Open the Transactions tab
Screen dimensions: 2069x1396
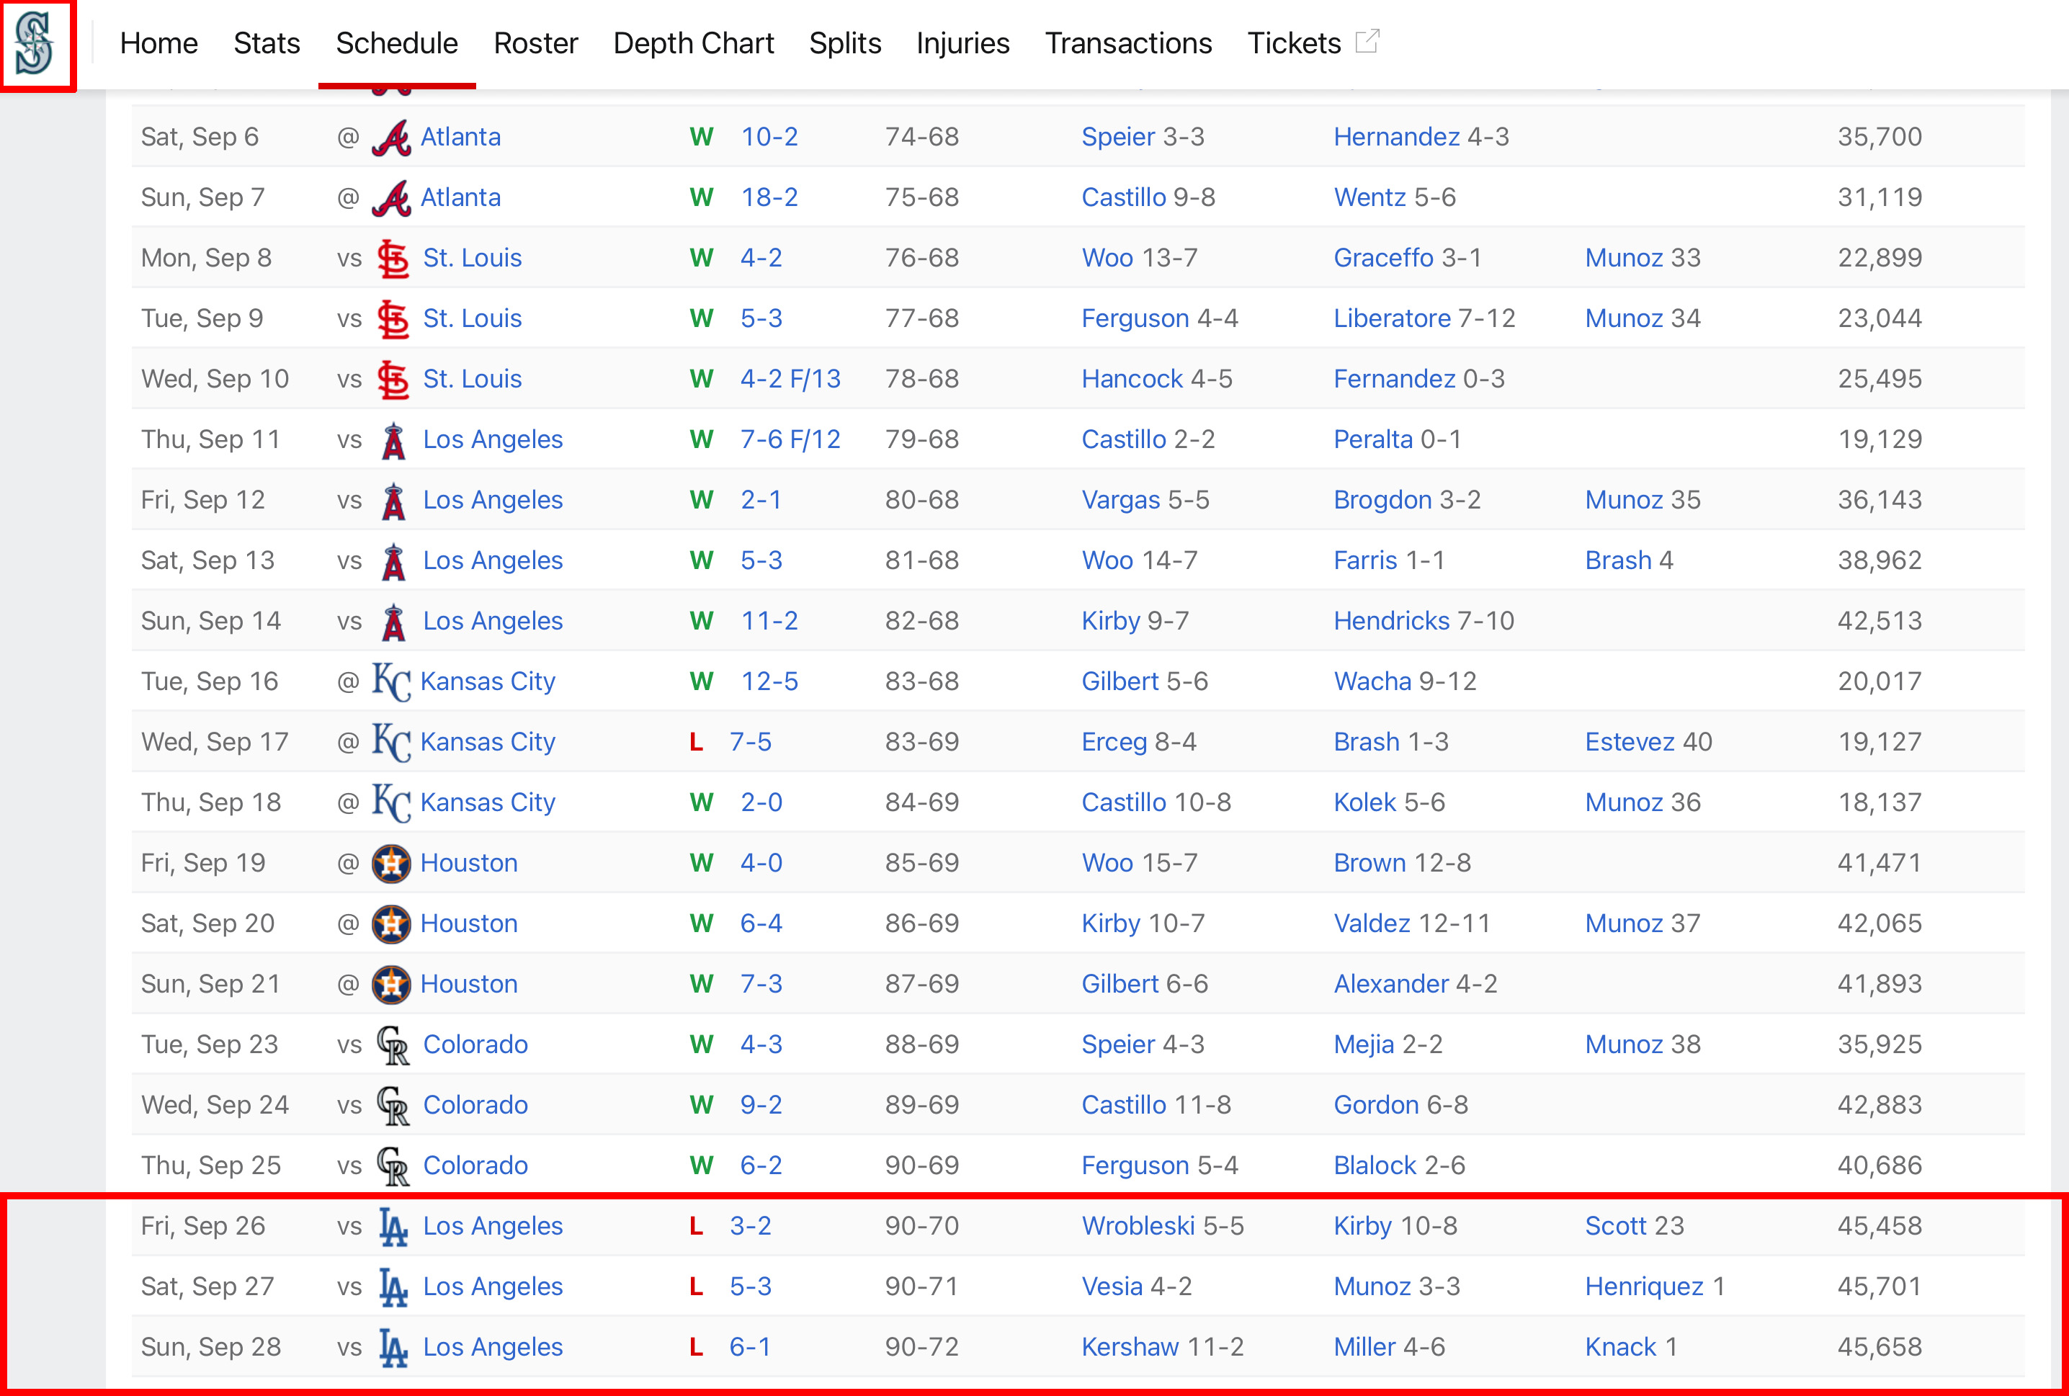coord(1128,42)
